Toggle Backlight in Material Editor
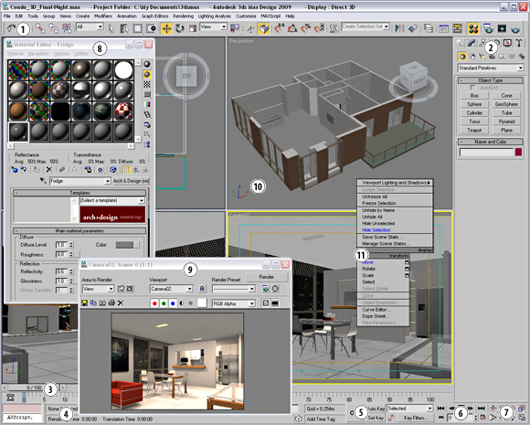 pos(147,74)
